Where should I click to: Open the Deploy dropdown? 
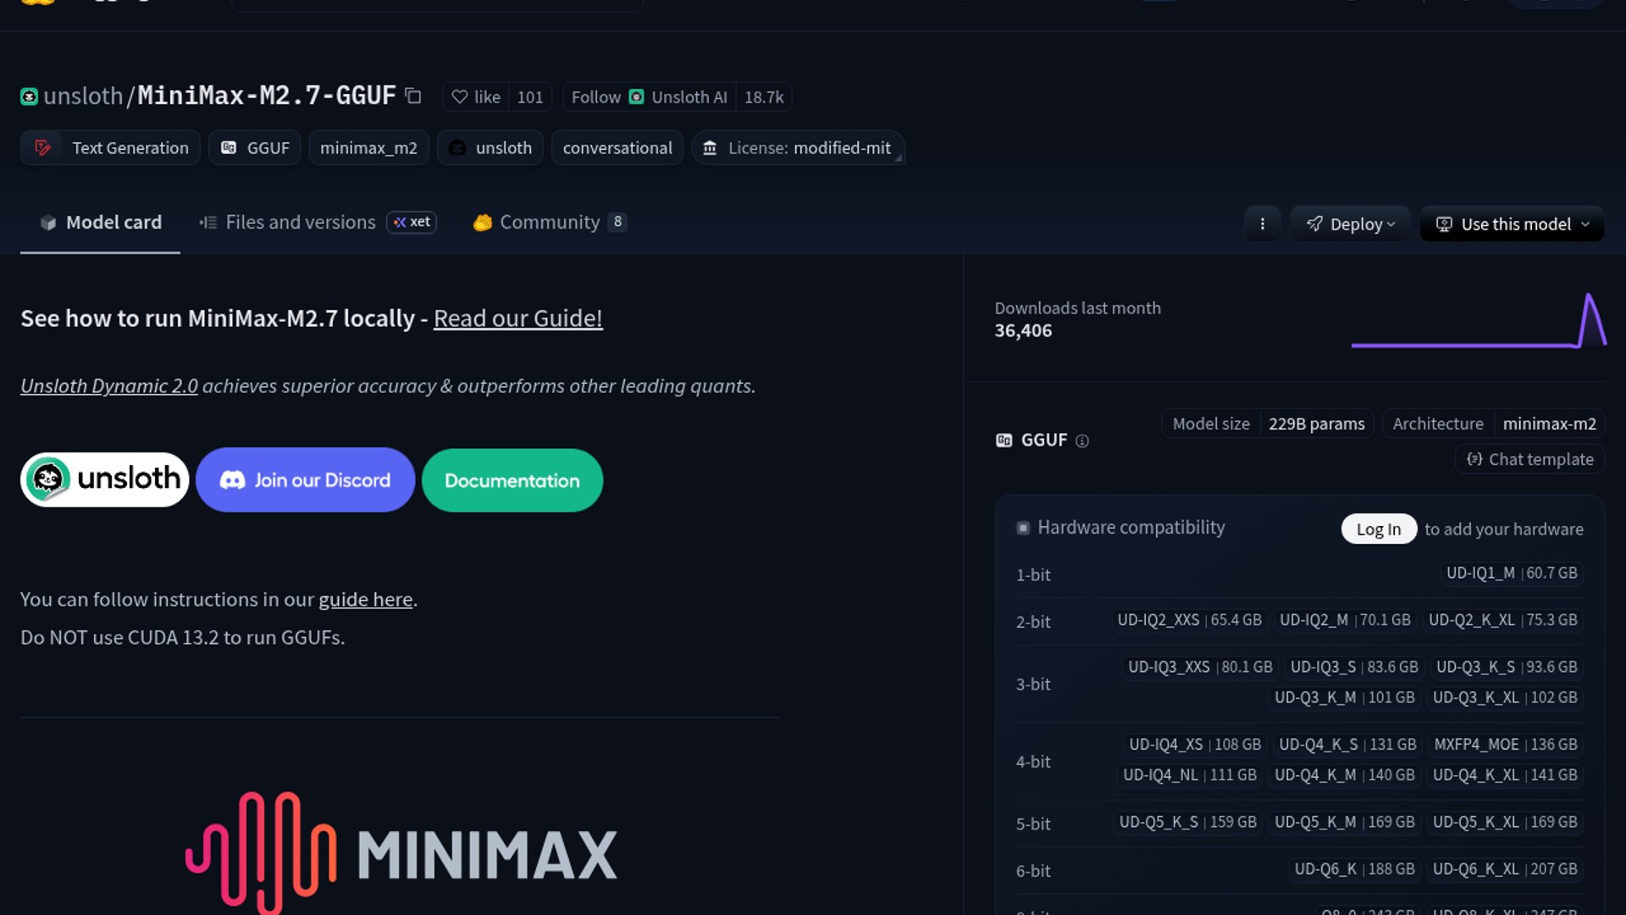(1350, 224)
